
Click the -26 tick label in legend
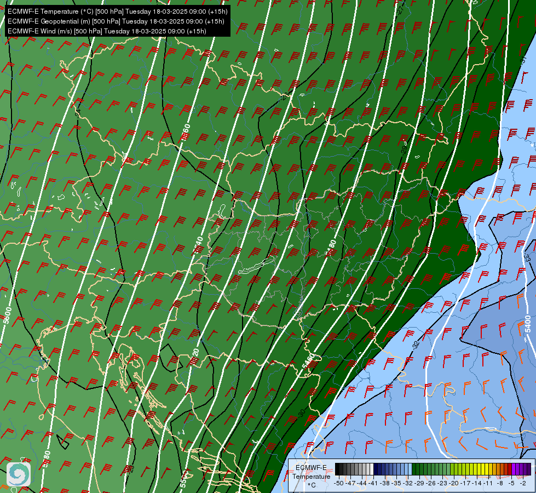(430, 483)
